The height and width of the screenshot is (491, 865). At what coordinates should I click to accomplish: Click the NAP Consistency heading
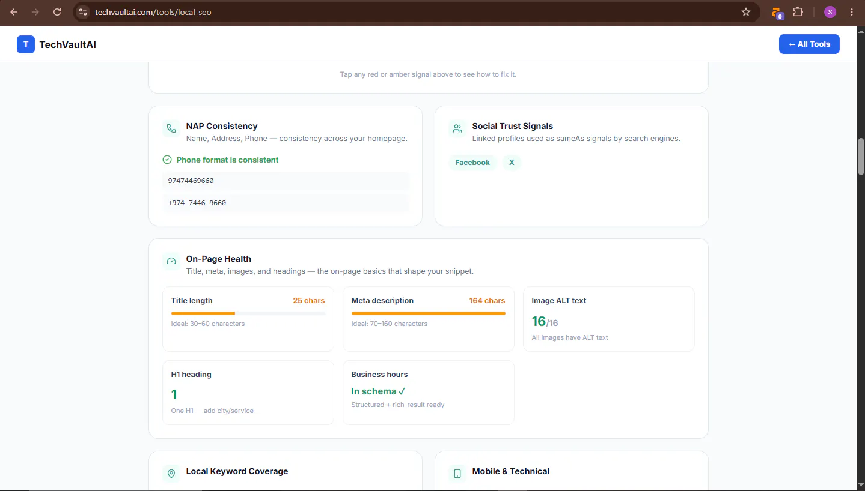tap(222, 126)
